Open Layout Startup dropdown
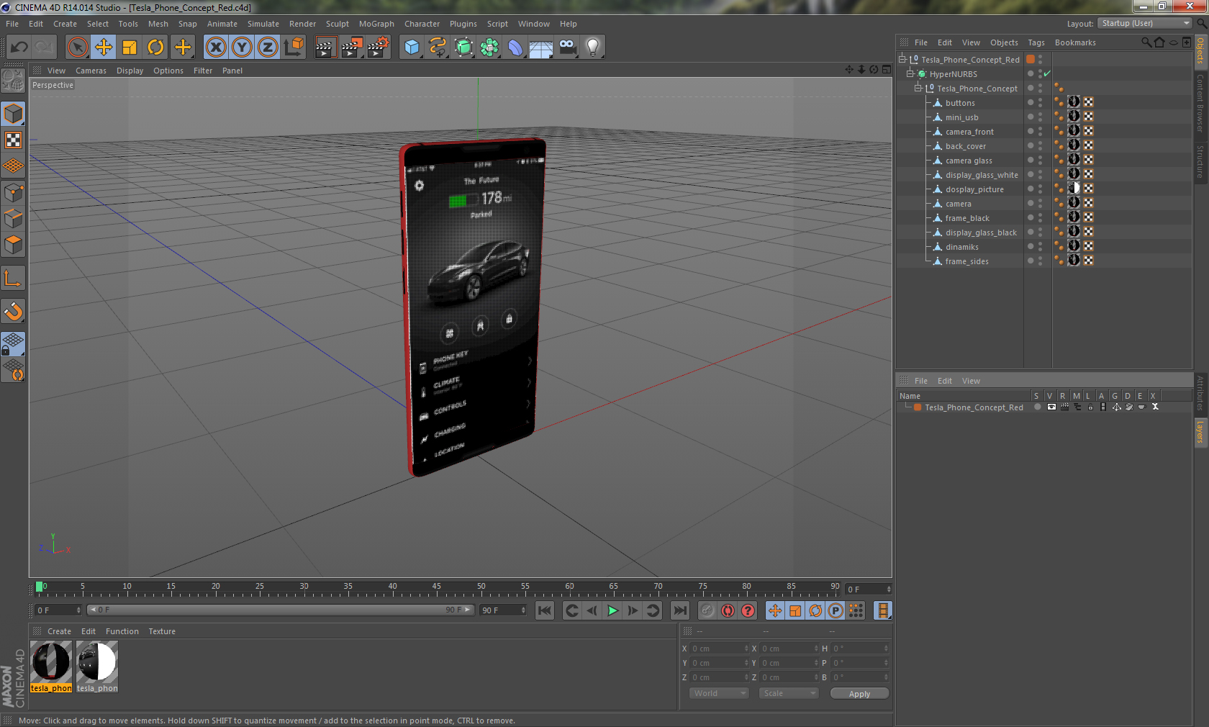Screen dimensions: 1209x727 (1145, 23)
